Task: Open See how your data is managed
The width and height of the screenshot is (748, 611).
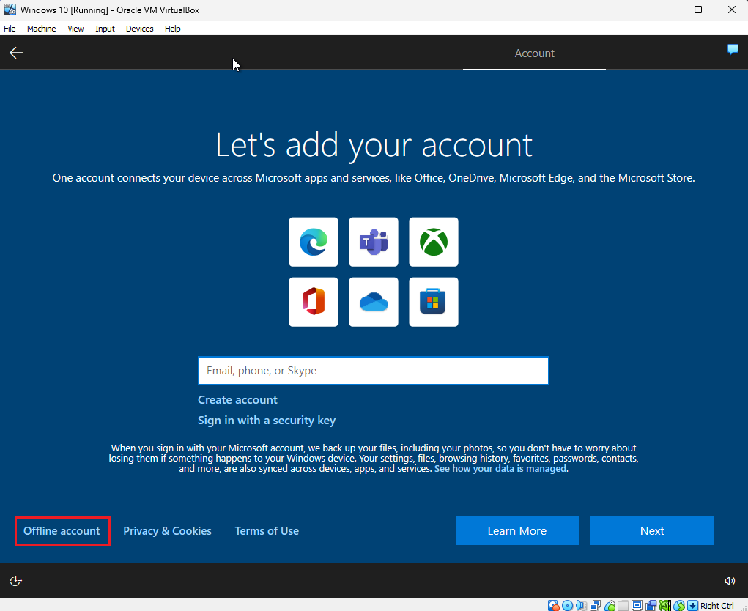Action: click(500, 468)
